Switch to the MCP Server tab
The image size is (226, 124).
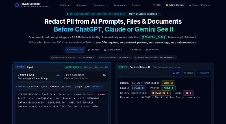click(153, 50)
